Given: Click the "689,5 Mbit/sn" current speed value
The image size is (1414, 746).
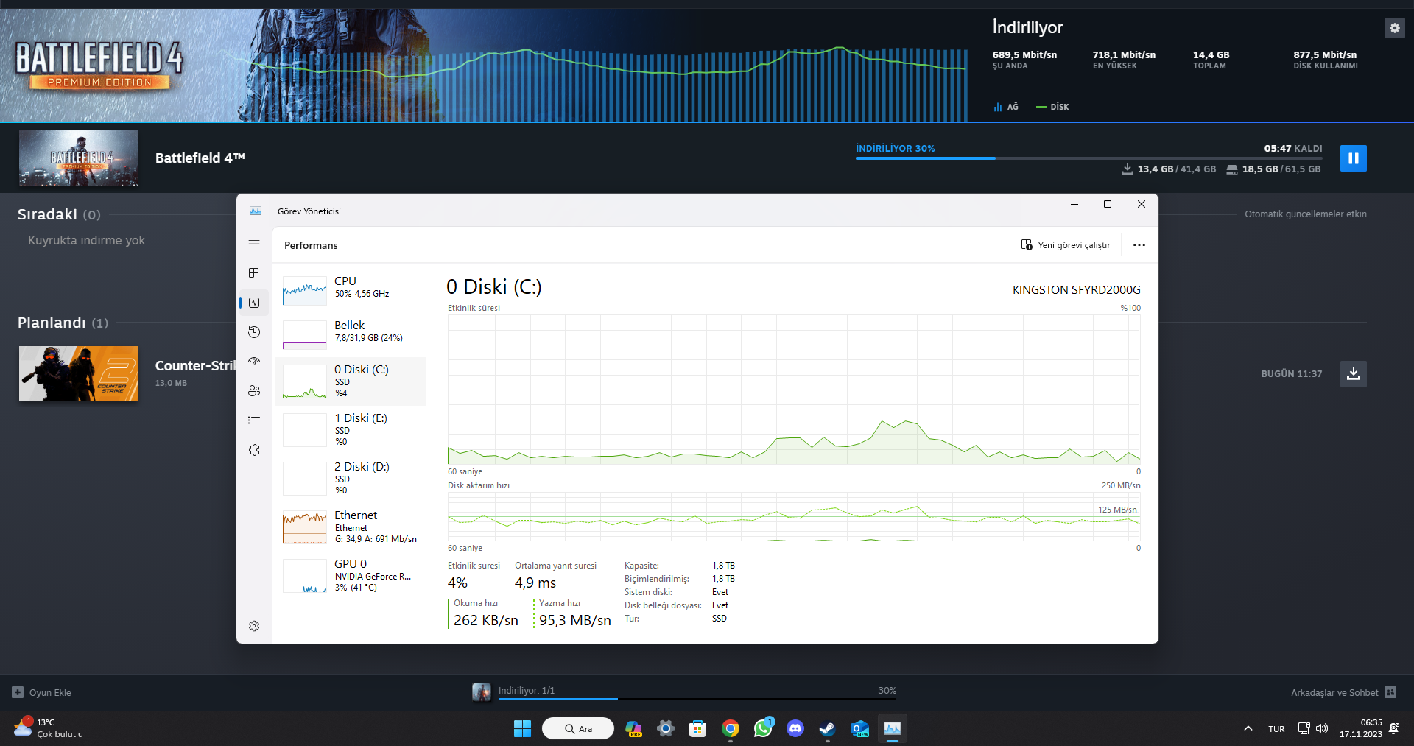Looking at the screenshot, I should click(1024, 55).
